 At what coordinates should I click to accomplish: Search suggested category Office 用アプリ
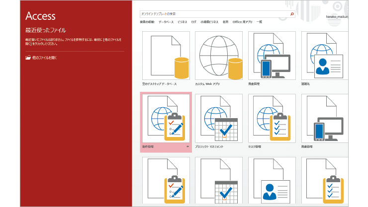click(x=243, y=22)
